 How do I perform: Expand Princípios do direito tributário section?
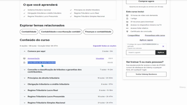[x=68, y=78]
